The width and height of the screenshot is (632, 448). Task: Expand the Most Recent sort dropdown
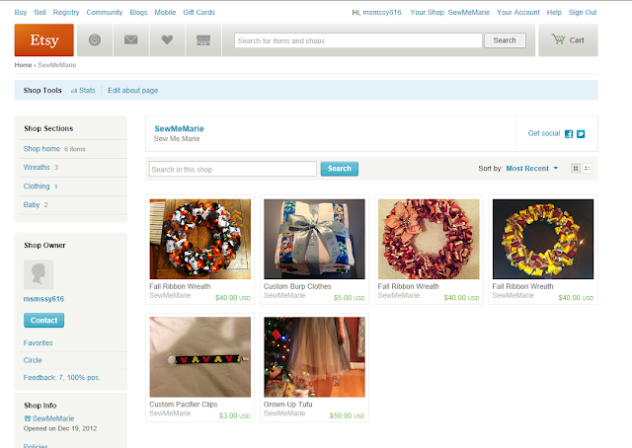(x=532, y=169)
